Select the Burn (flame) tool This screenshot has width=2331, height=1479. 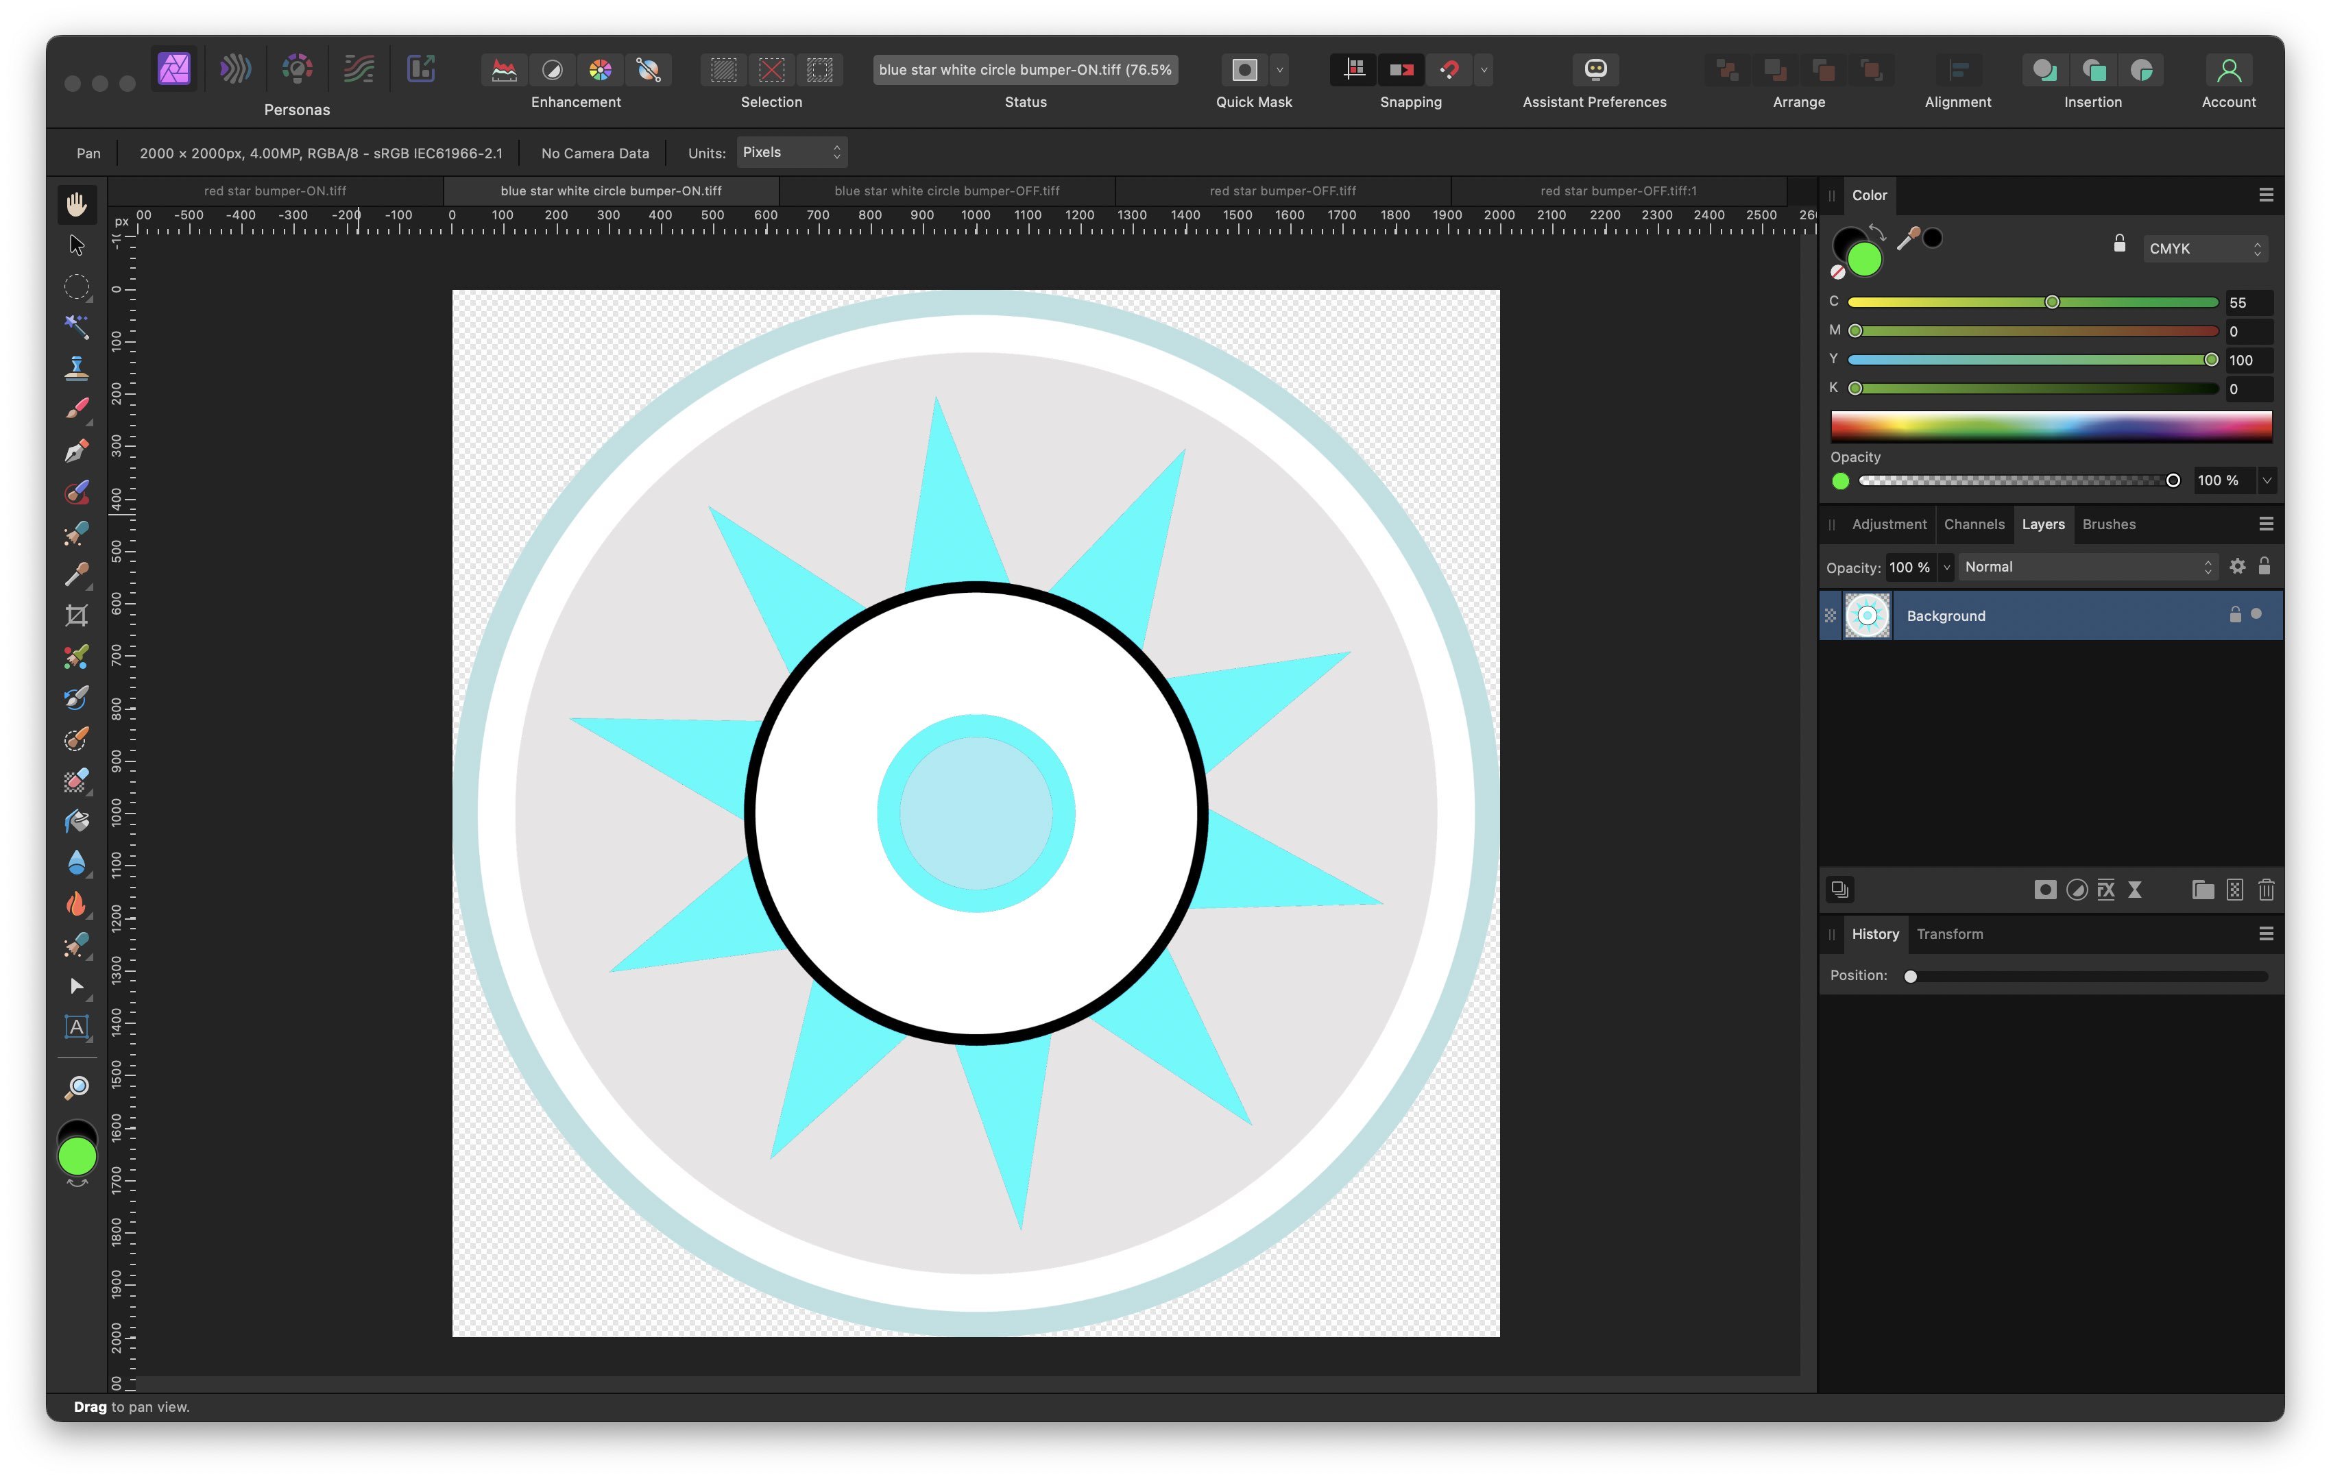pyautogui.click(x=77, y=903)
